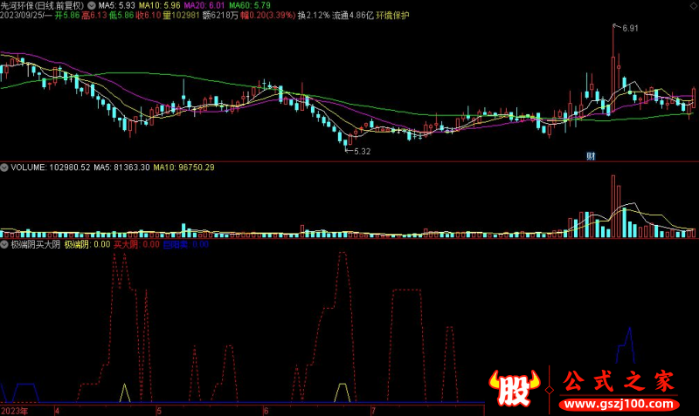Select the 极端阴: 0.00 indicator value
Screen dimensions: 699x416
click(87, 244)
